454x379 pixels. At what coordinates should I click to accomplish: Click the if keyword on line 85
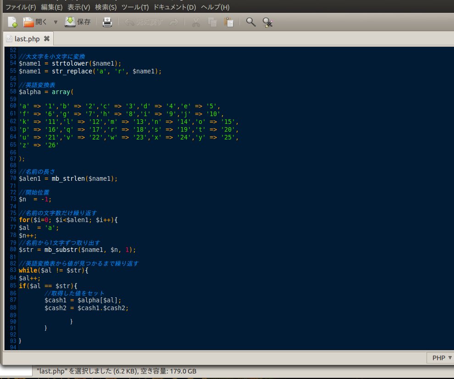point(22,286)
